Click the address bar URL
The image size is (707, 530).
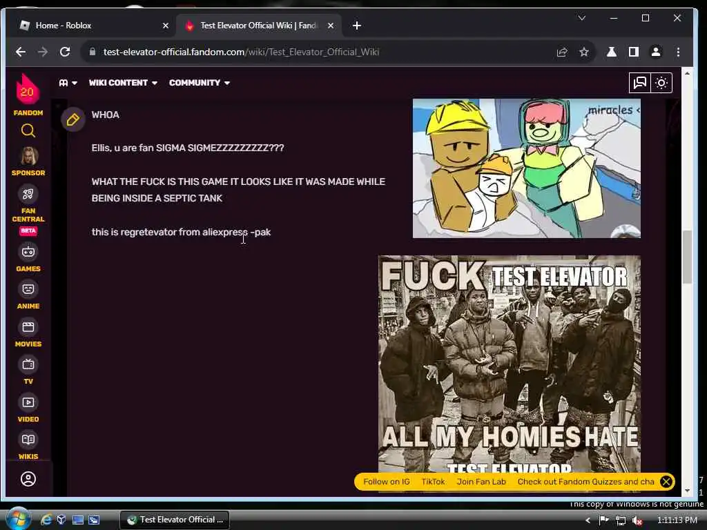click(x=241, y=52)
